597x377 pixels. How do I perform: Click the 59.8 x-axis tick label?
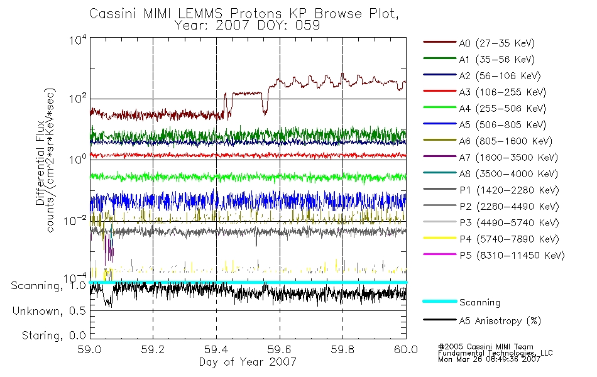pos(343,349)
